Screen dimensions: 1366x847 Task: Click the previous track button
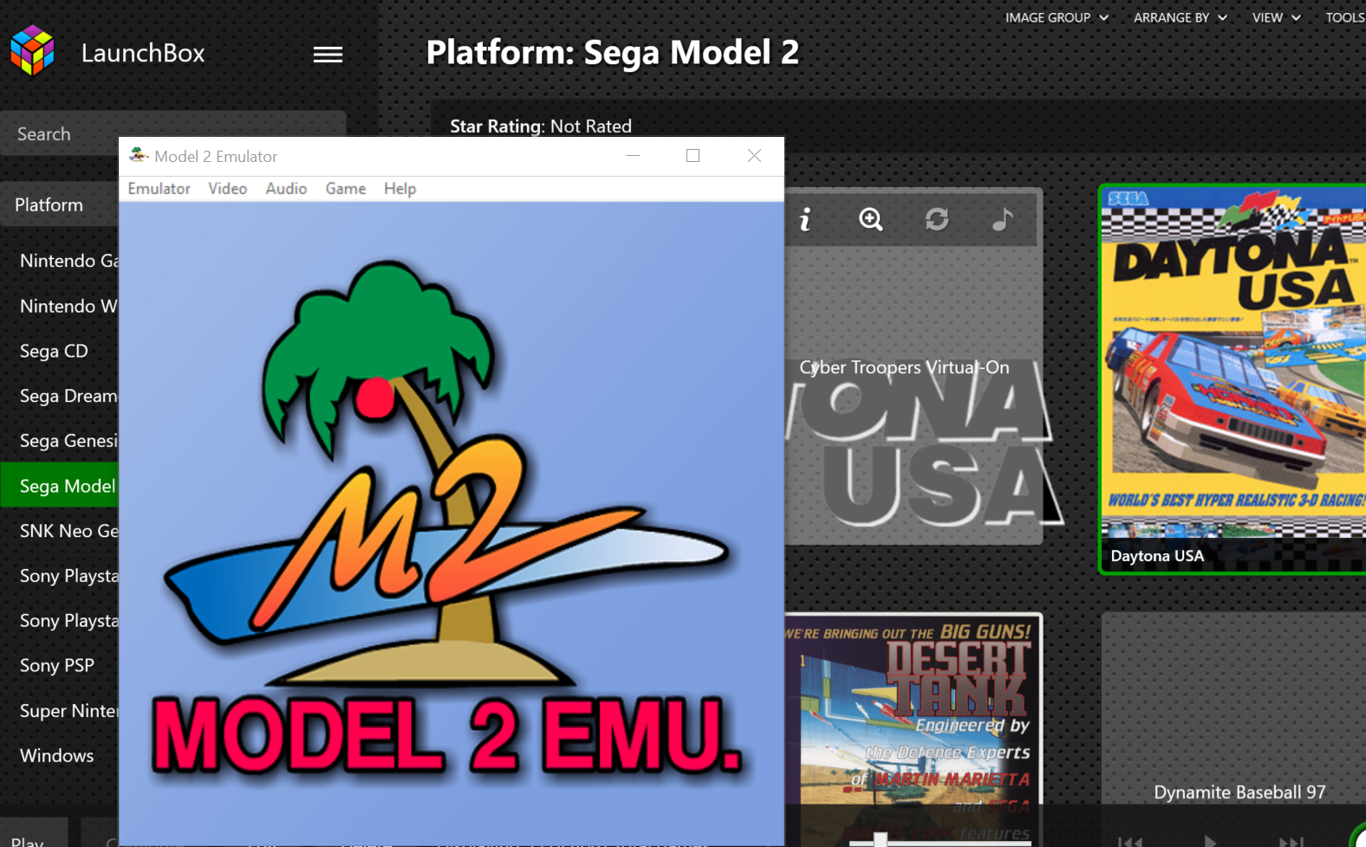(1130, 841)
